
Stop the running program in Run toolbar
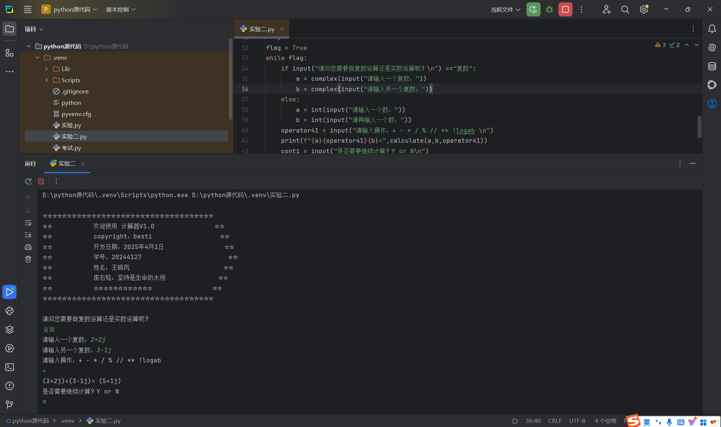[x=41, y=181]
